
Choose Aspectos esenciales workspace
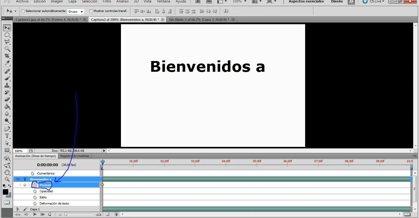pos(306,2)
